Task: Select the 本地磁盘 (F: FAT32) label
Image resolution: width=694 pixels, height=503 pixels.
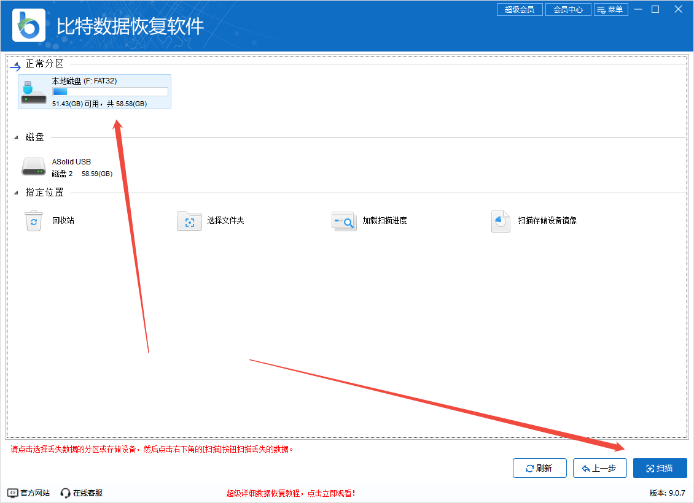Action: coord(84,81)
